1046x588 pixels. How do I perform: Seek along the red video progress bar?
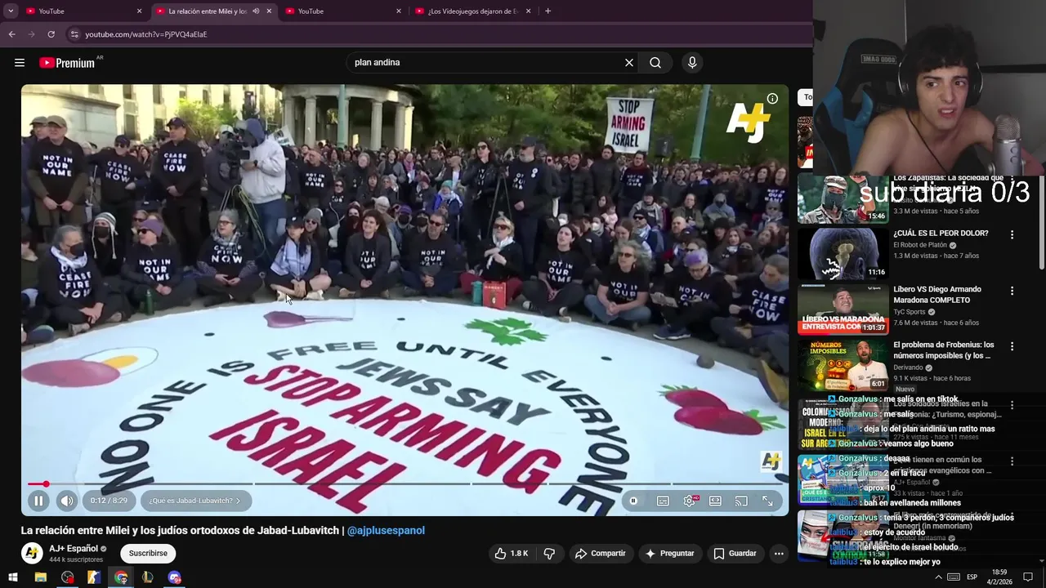(405, 484)
